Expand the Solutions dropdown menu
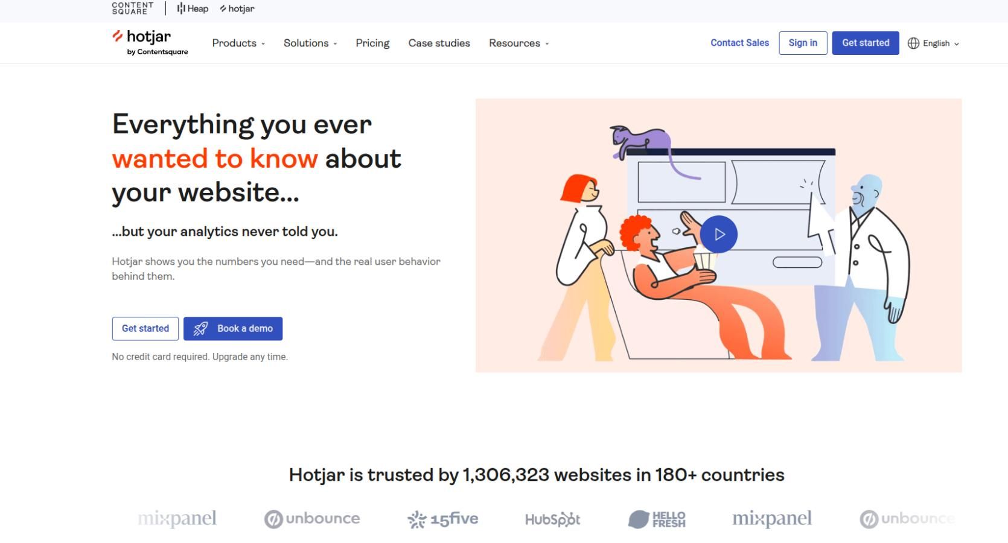 pyautogui.click(x=310, y=43)
